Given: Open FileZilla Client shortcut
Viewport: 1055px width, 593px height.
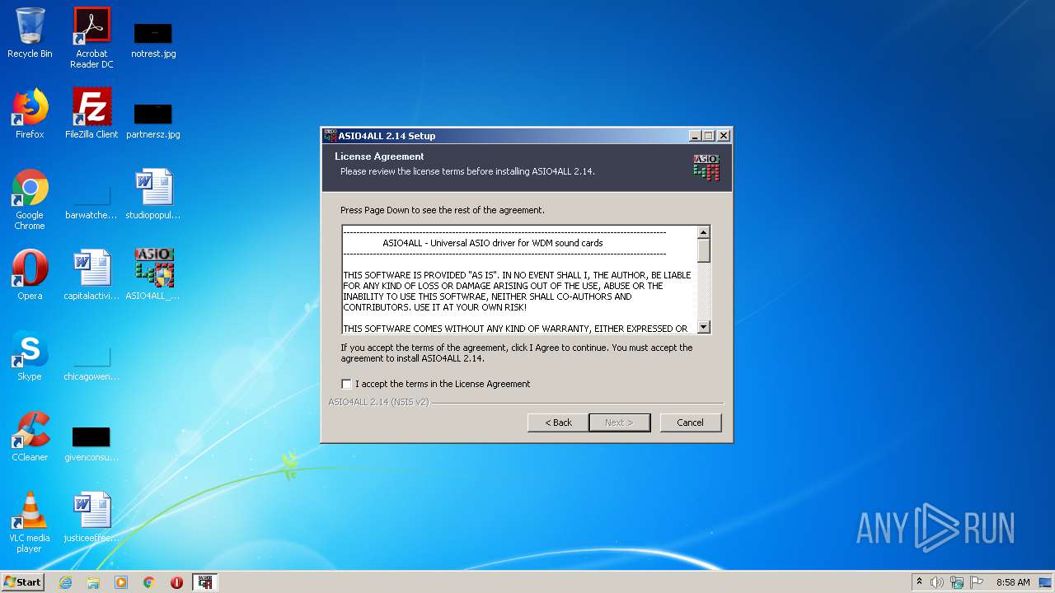Looking at the screenshot, I should (91, 113).
